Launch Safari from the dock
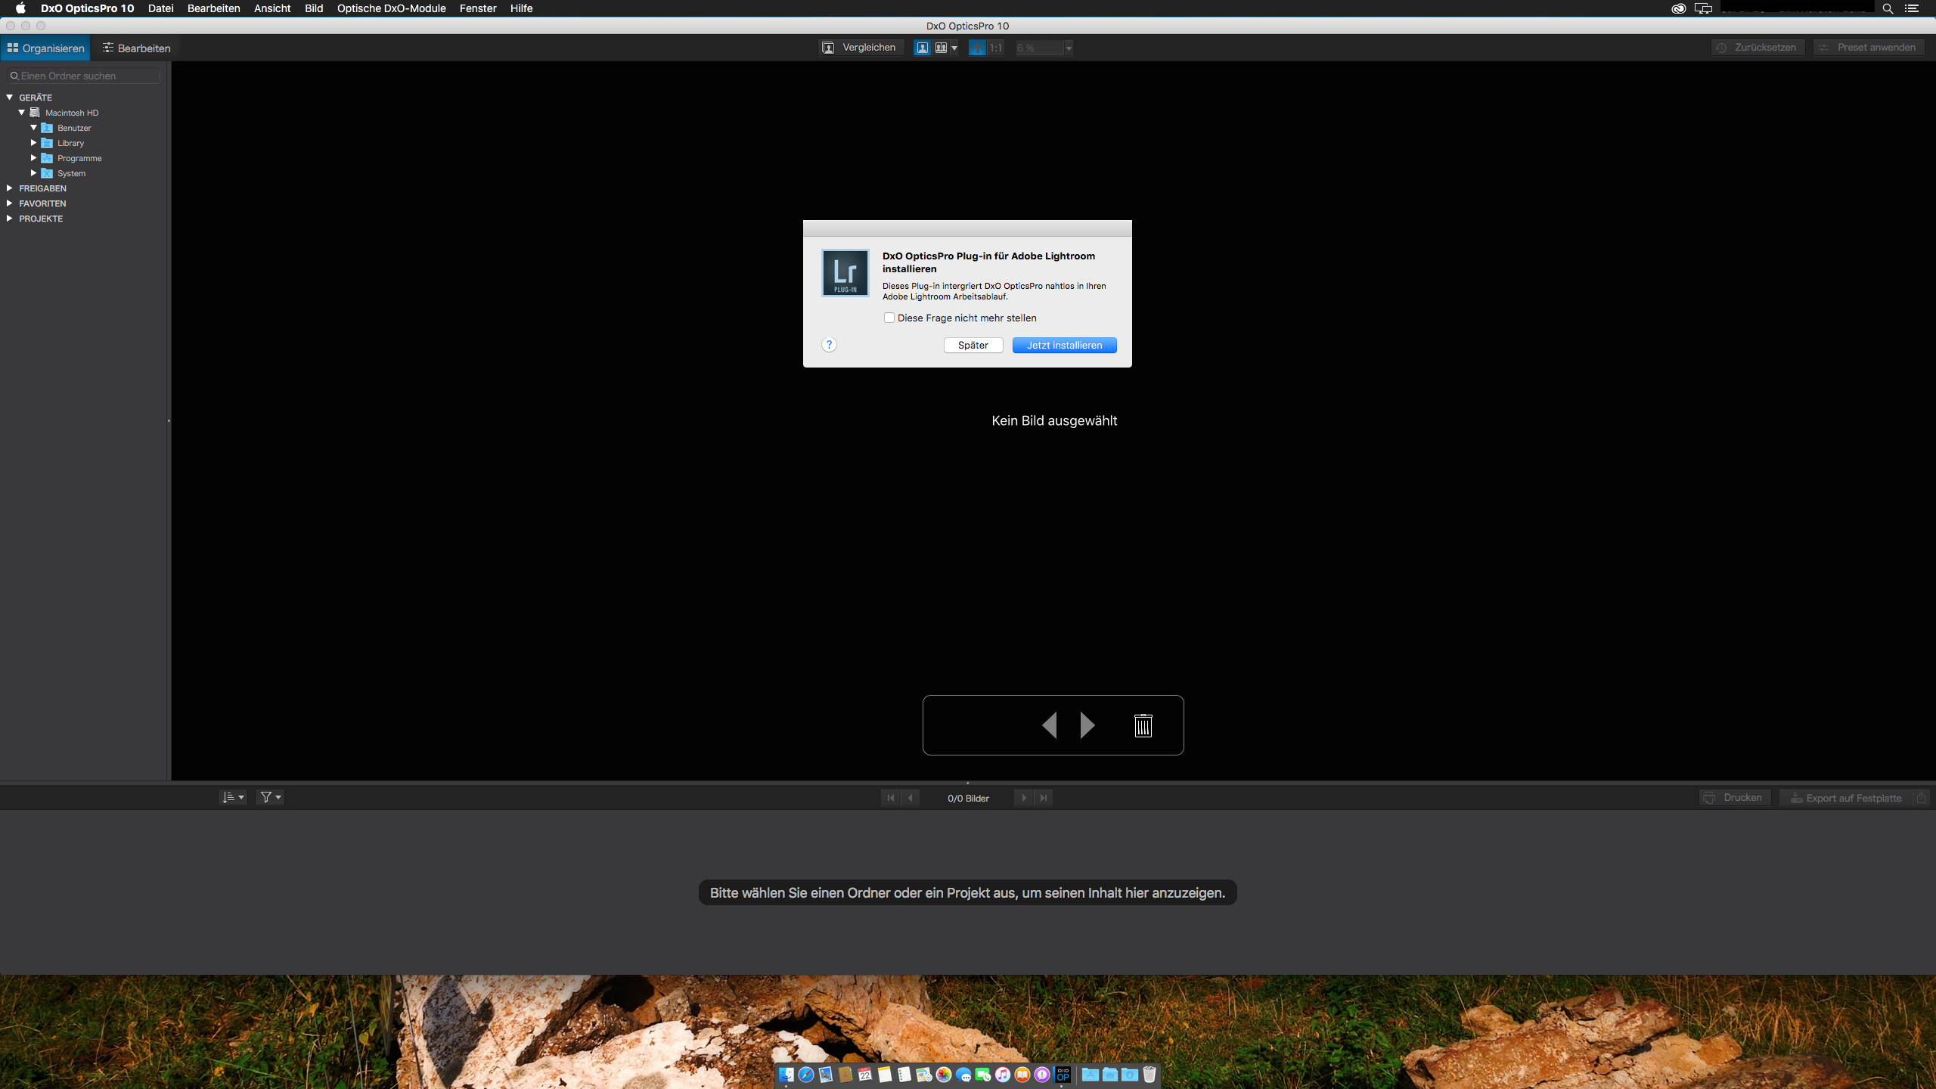This screenshot has width=1936, height=1089. coord(806,1075)
